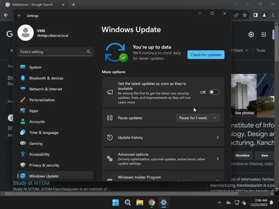Click the Personalization paintbrush icon
The height and width of the screenshot is (209, 279).
point(23,100)
